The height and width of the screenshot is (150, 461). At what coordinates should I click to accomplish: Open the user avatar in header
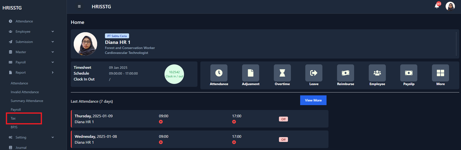[450, 7]
